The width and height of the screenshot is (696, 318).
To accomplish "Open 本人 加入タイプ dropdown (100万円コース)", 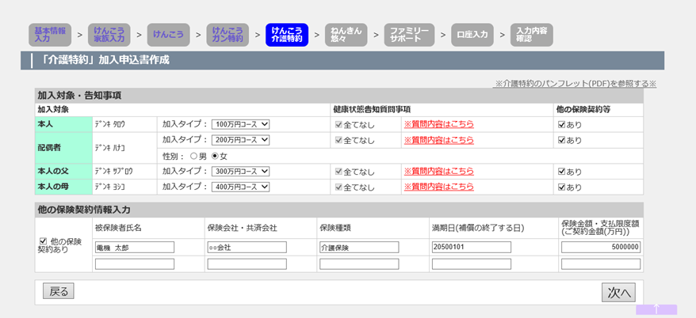I will click(x=241, y=124).
